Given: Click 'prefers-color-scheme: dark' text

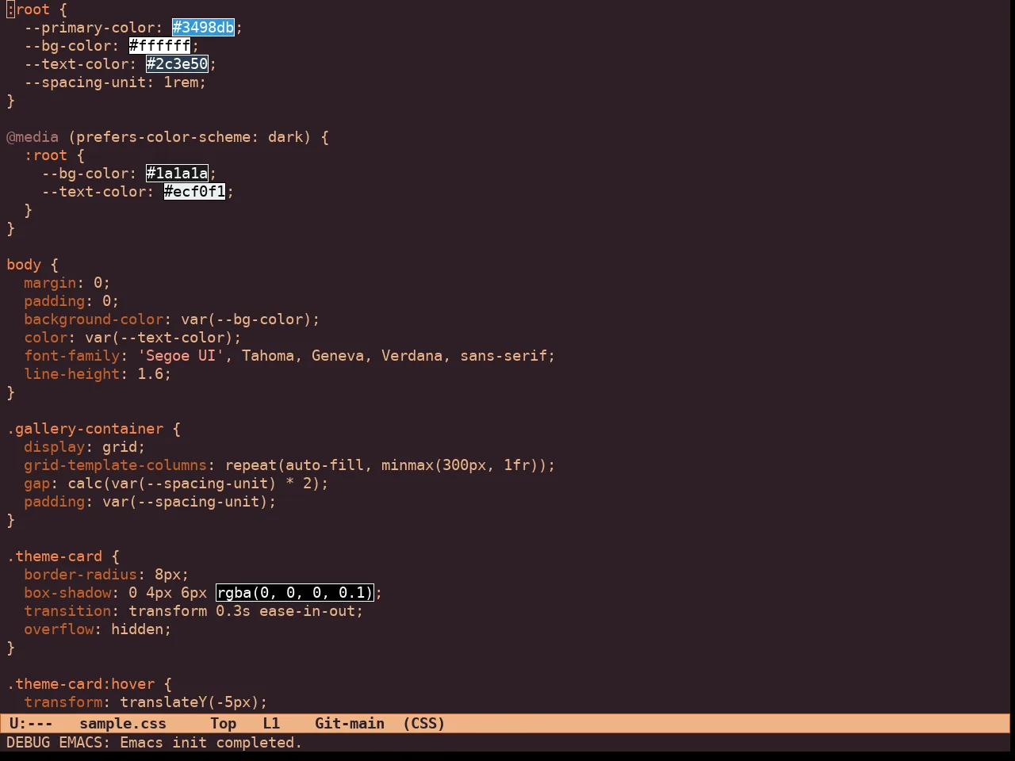Looking at the screenshot, I should [190, 136].
